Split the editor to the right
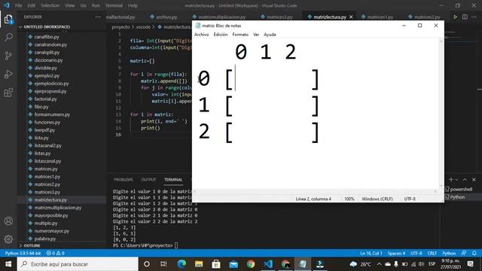 465,17
